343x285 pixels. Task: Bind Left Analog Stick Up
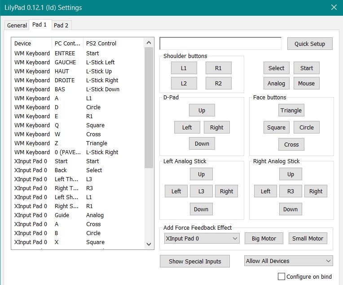tap(201, 174)
